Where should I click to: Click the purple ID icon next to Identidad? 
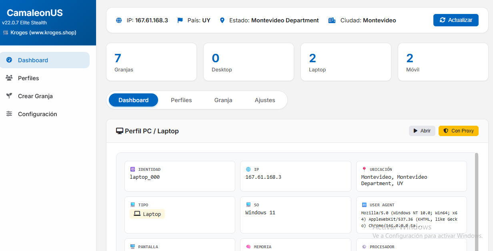pyautogui.click(x=133, y=169)
